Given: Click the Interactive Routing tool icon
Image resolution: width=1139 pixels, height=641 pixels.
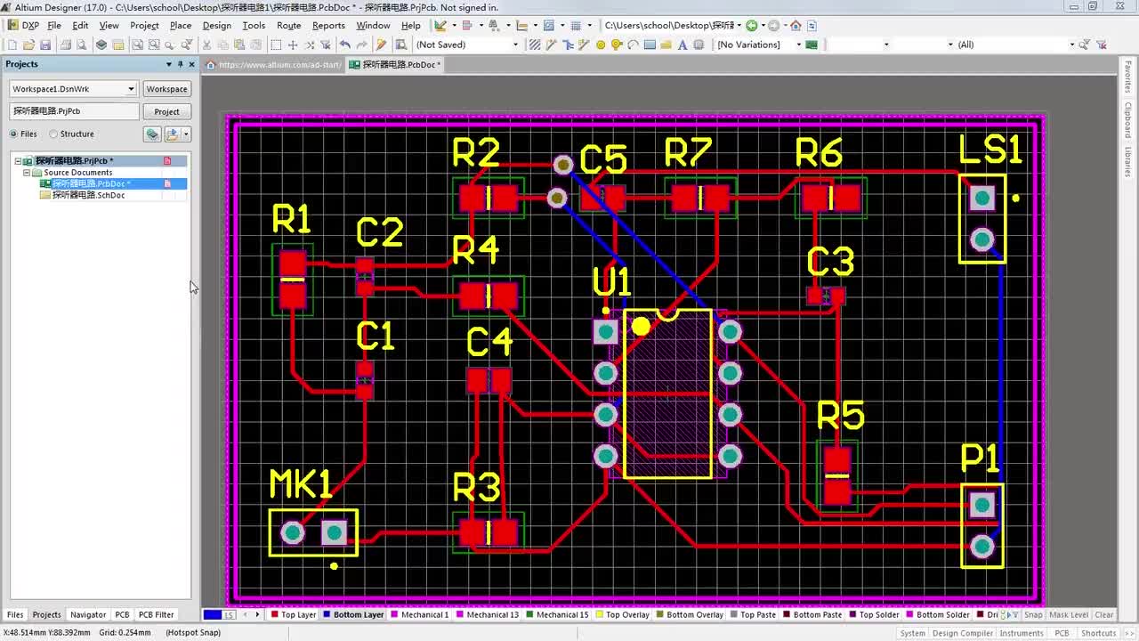Looking at the screenshot, I should (551, 45).
